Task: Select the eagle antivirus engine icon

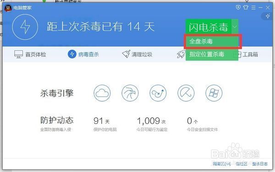Action: tap(130, 93)
